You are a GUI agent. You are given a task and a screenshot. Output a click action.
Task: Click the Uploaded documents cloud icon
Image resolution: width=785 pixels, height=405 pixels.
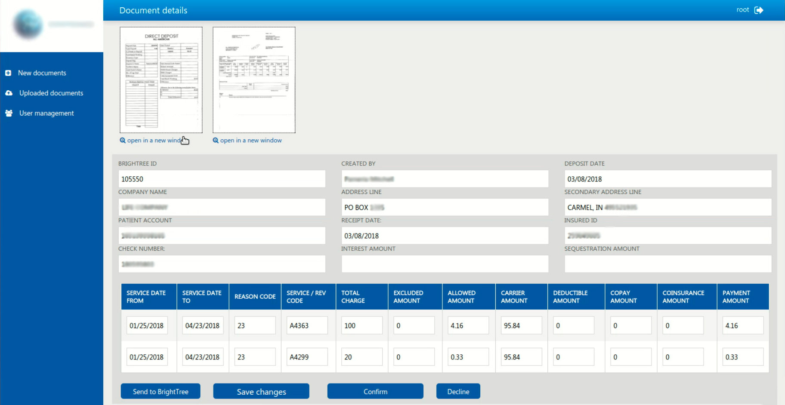pos(9,93)
